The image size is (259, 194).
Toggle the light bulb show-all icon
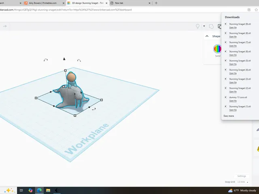tap(197, 26)
